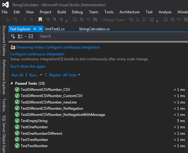The height and width of the screenshot is (153, 188).
Task: Click the Visual Studio logo icon
Action: click(x=6, y=5)
